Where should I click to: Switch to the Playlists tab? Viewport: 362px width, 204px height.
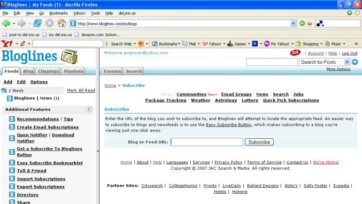73,71
